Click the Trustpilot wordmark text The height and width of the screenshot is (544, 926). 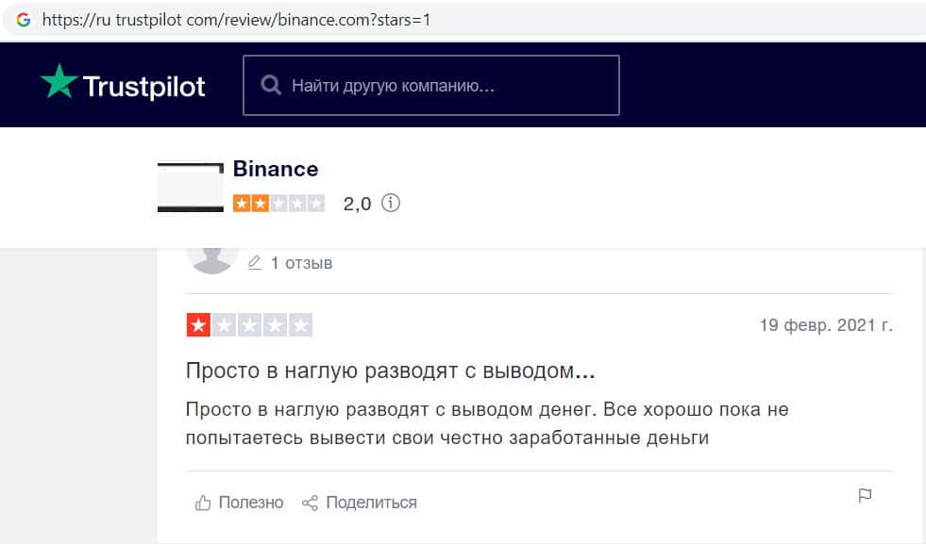click(x=143, y=87)
